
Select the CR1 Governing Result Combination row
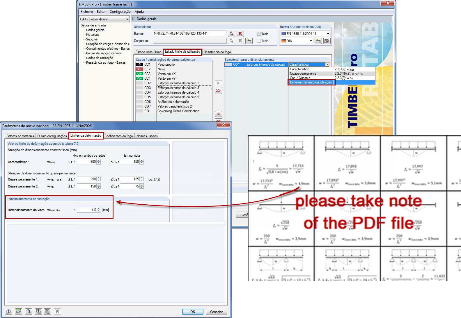pyautogui.click(x=174, y=111)
